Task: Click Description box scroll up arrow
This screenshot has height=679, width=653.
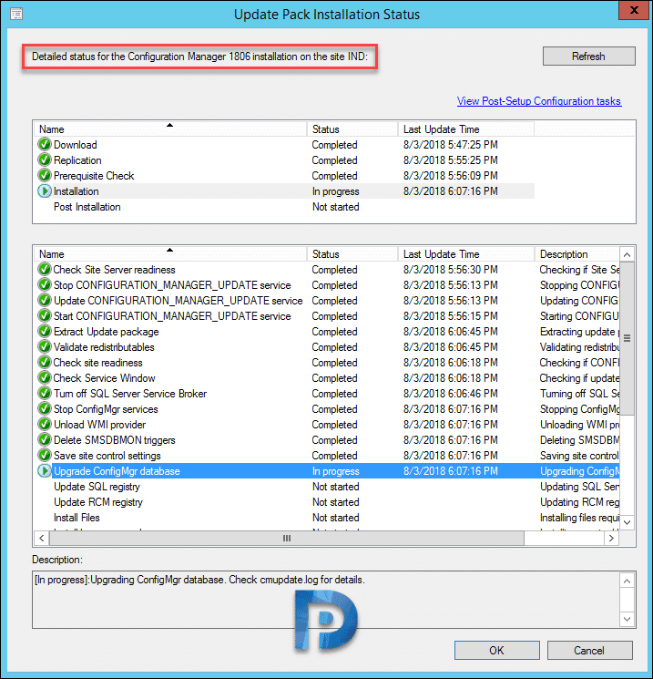Action: click(627, 581)
